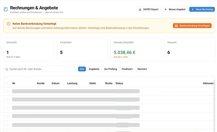Click the Gesamt card showing 6
Screen dimensions: 217x132
click(190, 49)
